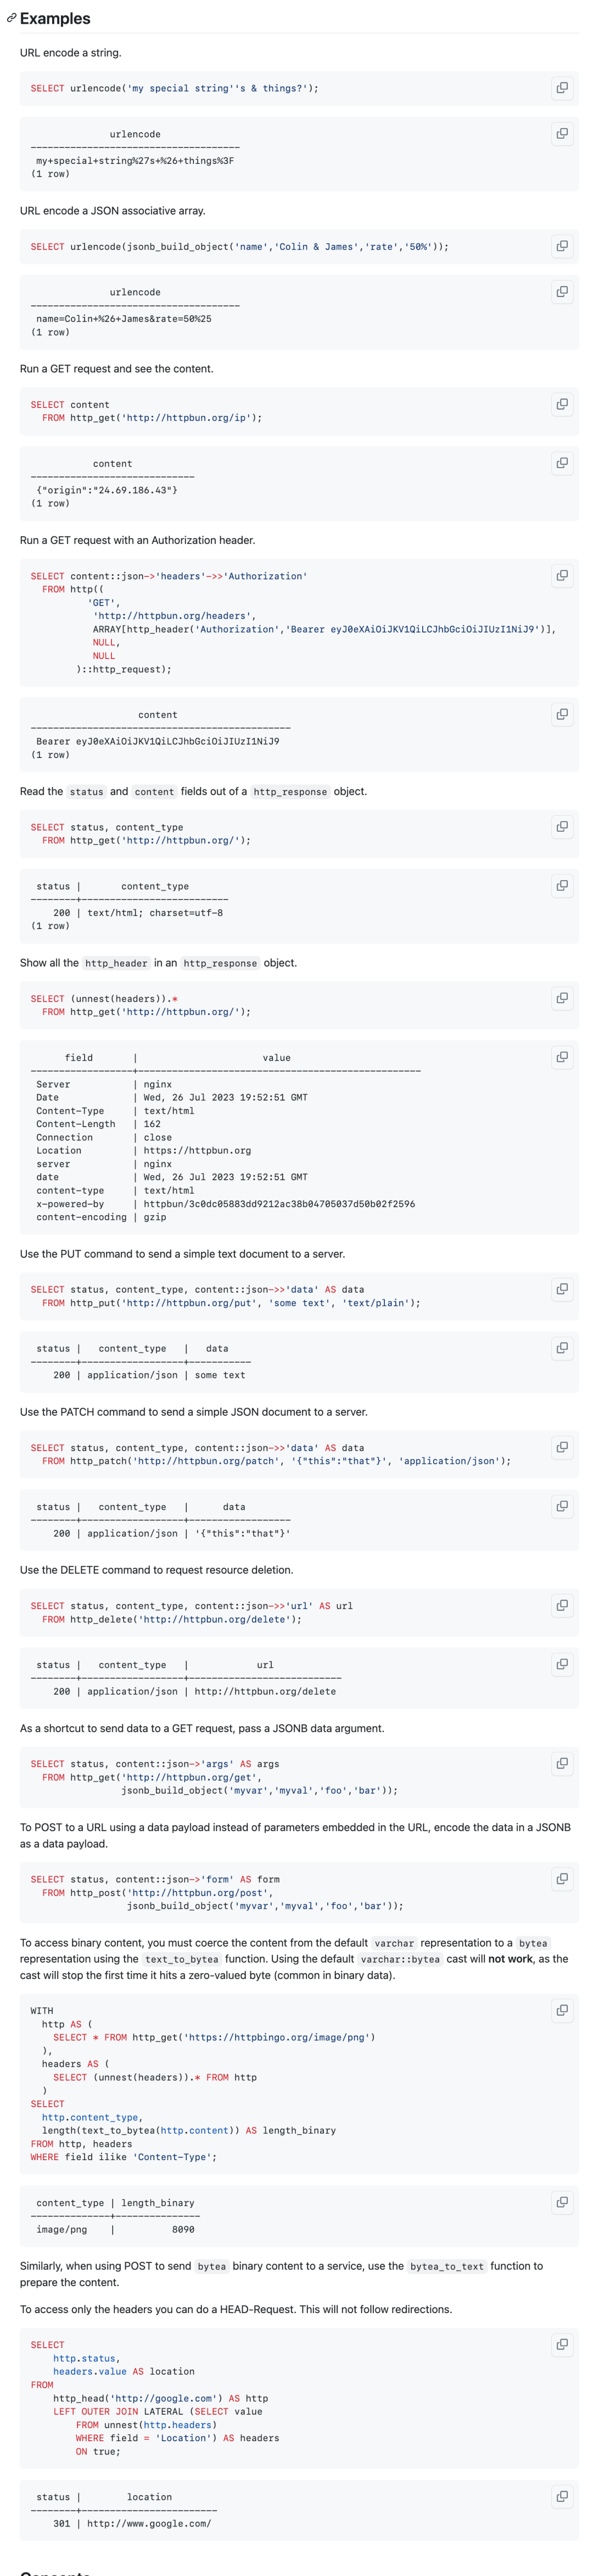
Task: Click the link anchor icon beside Examples heading
Action: point(11,18)
